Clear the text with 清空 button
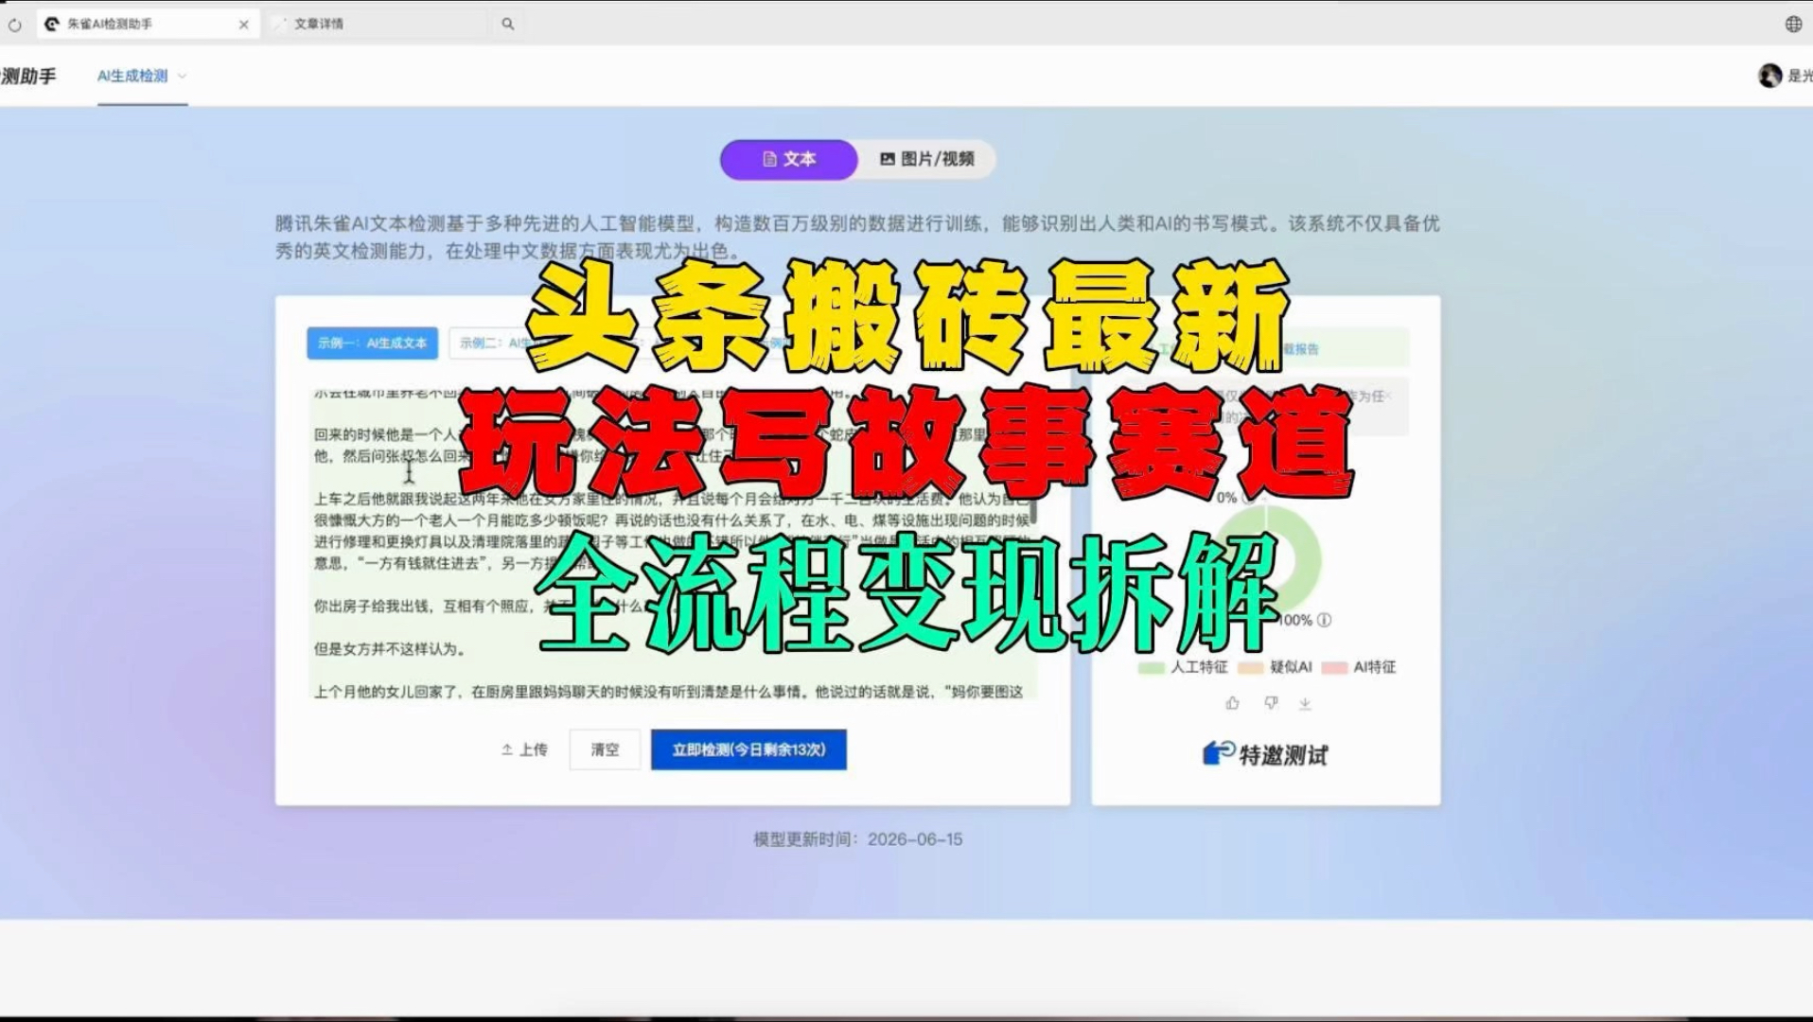1813x1022 pixels. [x=605, y=749]
